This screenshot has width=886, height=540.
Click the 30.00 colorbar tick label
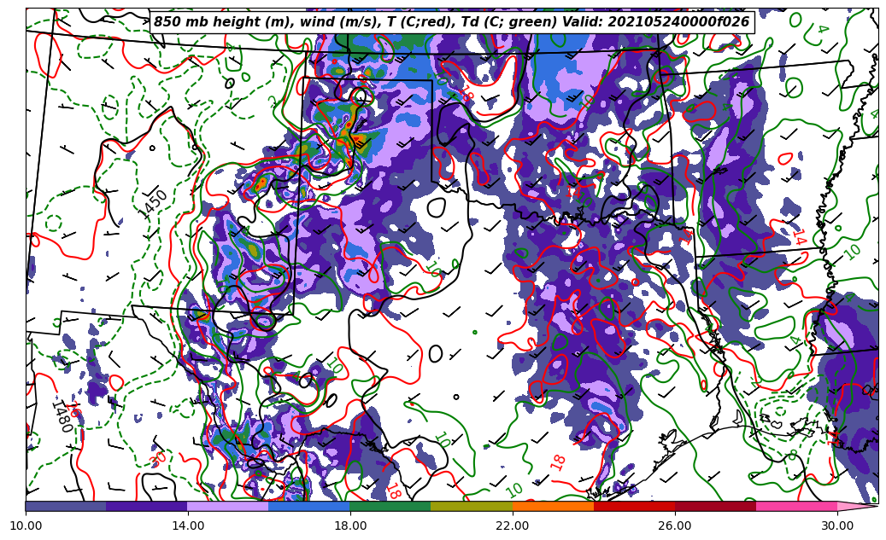837,525
